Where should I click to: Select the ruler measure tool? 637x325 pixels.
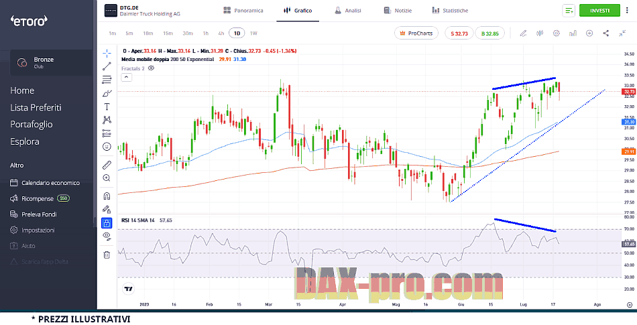[x=107, y=165]
